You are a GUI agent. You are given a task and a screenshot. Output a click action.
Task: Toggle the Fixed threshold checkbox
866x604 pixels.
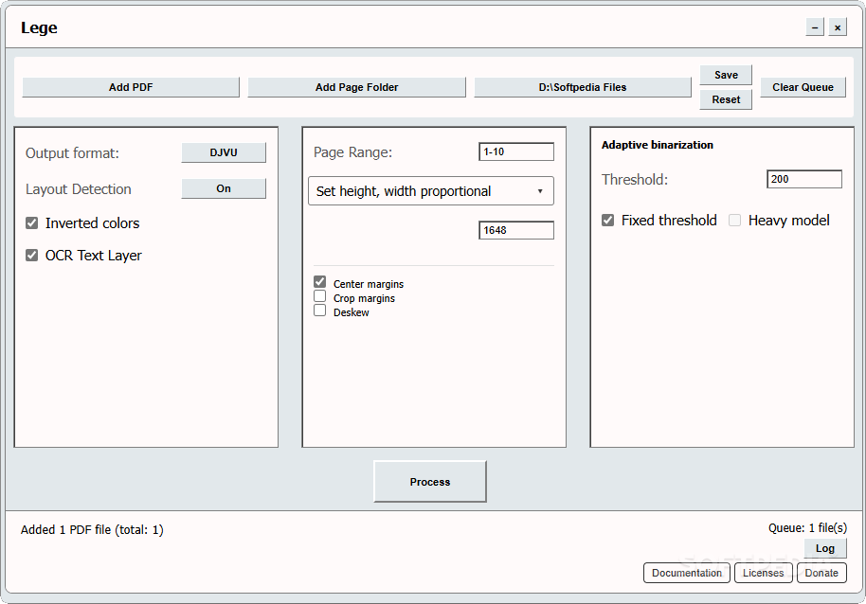607,221
